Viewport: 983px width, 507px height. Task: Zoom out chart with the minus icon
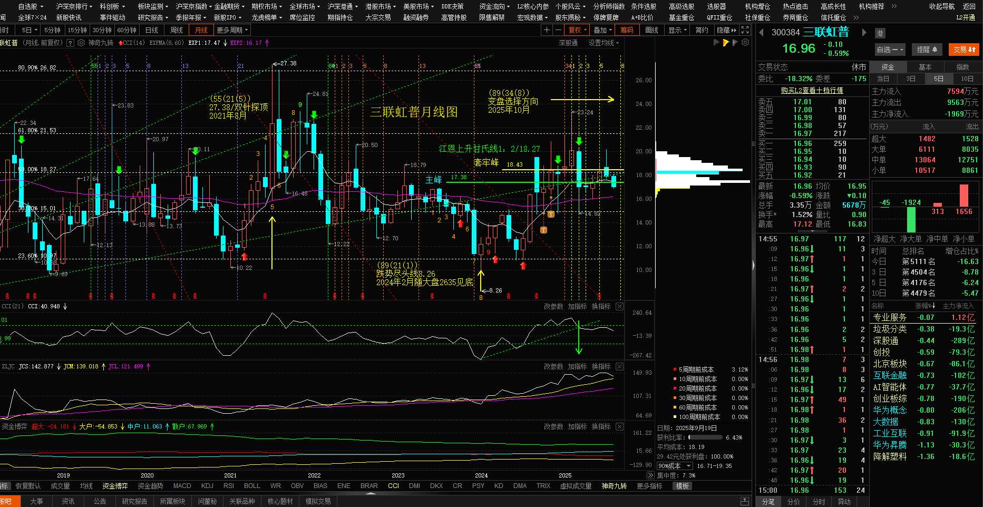tap(558, 30)
